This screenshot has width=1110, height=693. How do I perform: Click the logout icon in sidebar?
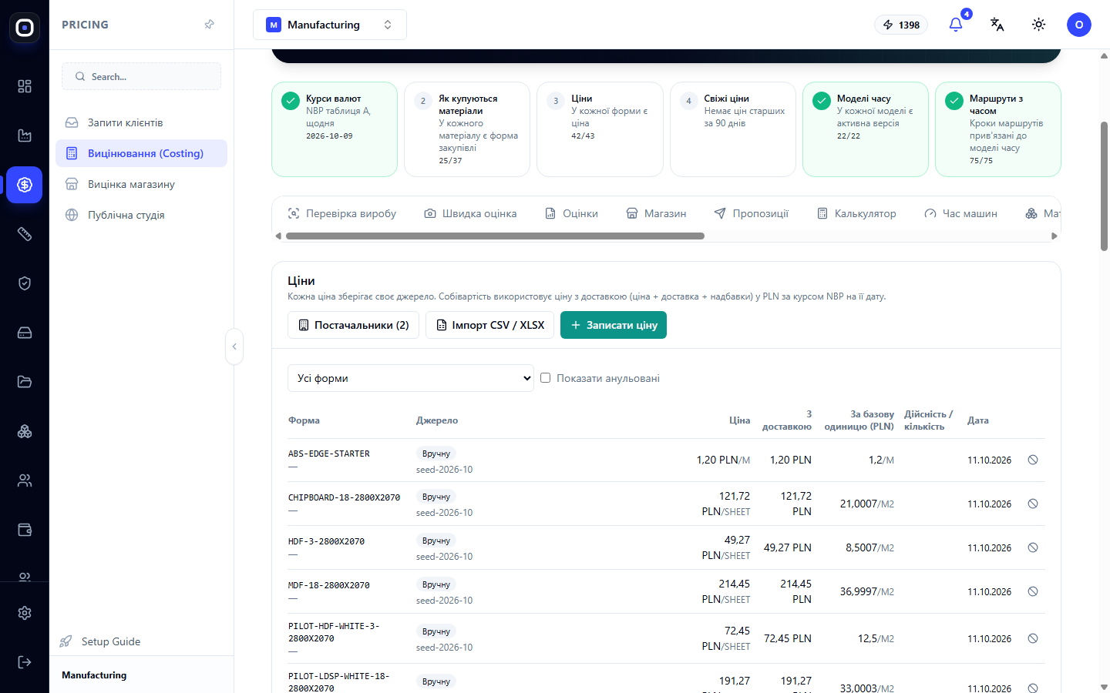25,662
